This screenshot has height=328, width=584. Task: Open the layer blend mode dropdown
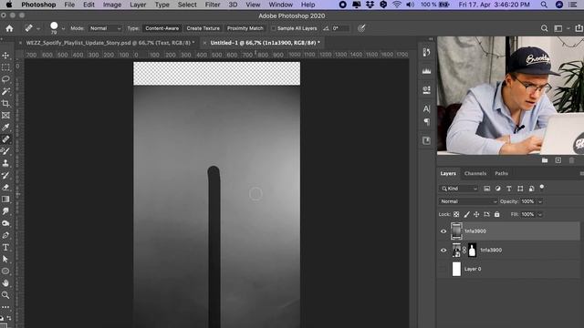468,201
